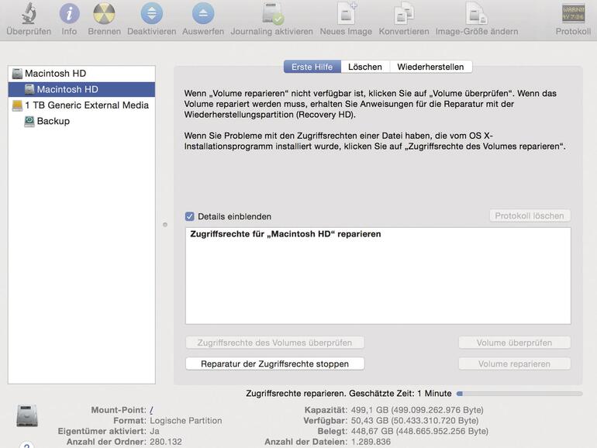Click the Image-Größe ändern icon

[476, 13]
